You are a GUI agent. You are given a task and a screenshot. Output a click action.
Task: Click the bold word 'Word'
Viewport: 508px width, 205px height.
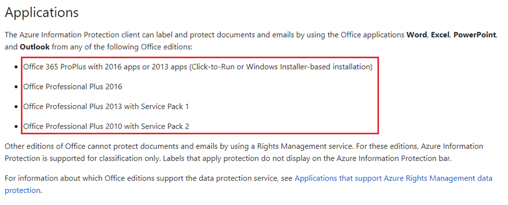pyautogui.click(x=417, y=35)
